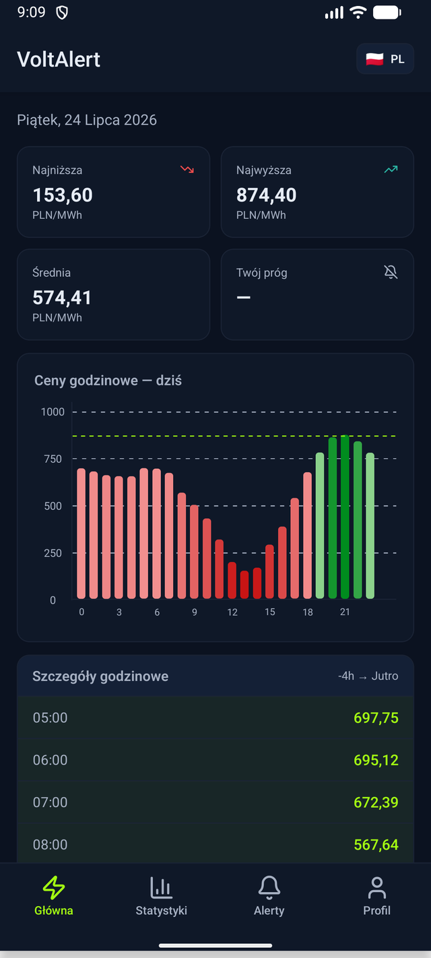The height and width of the screenshot is (958, 431).
Task: Tap the price value 672,39
Action: coord(376,802)
